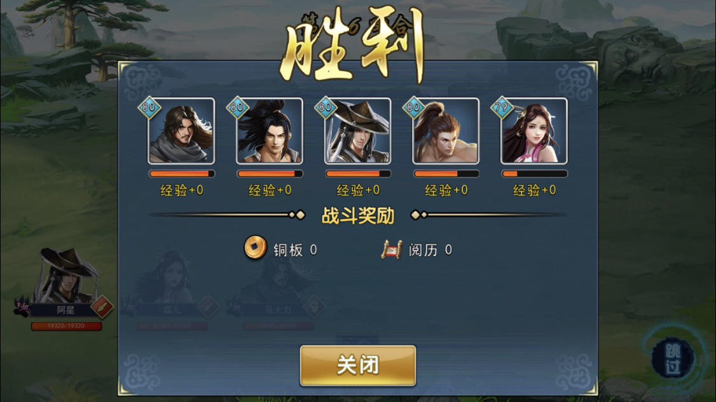Click the 阿星 character avatar at left
This screenshot has width=716, height=402.
tap(67, 275)
